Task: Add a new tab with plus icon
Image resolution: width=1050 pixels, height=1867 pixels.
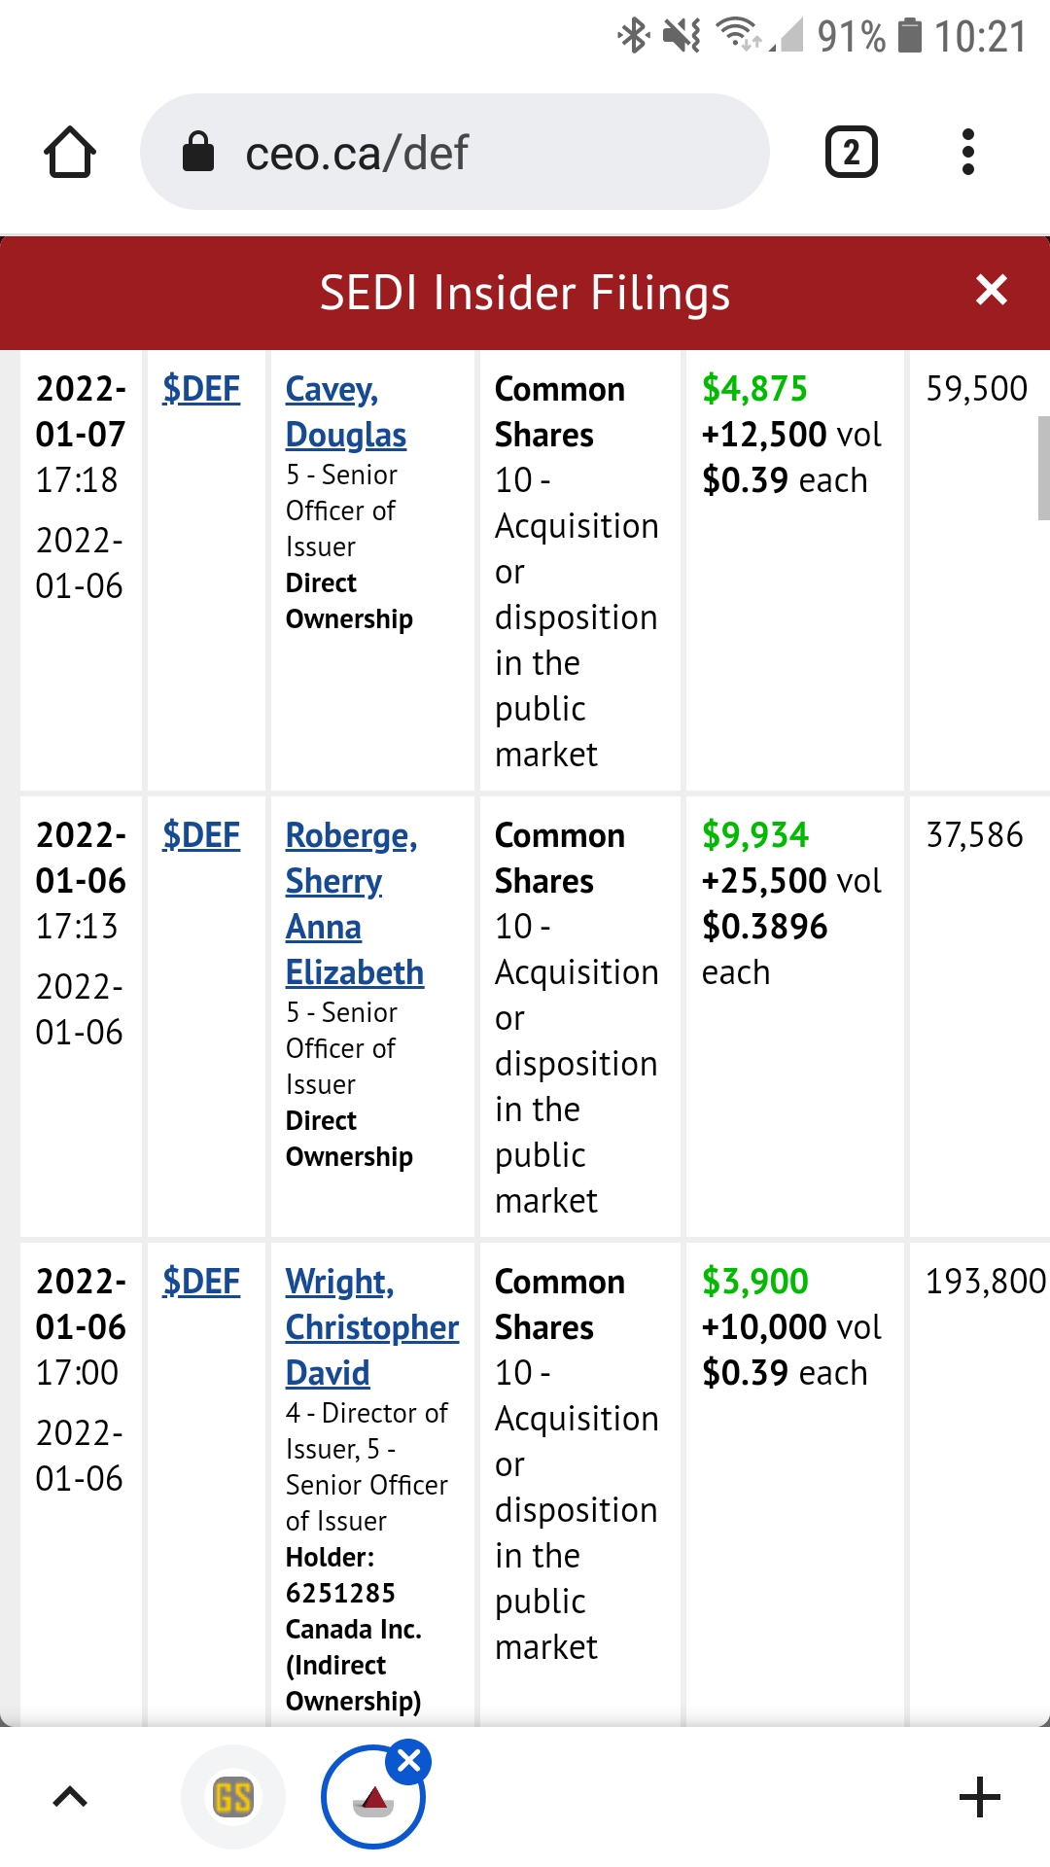Action: pyautogui.click(x=979, y=1797)
